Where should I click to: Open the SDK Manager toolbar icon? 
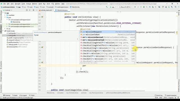[x=172, y=7]
